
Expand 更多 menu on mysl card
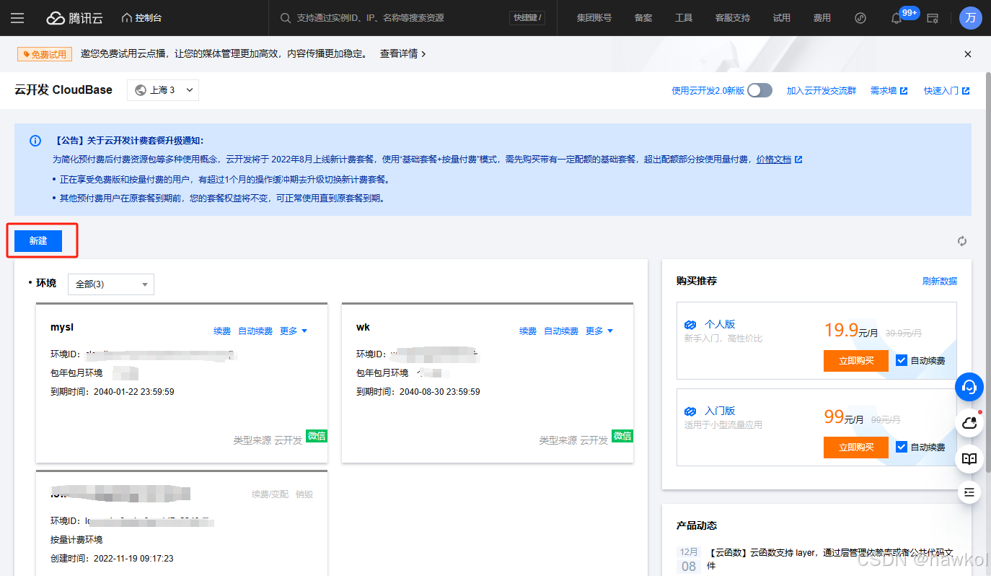294,331
